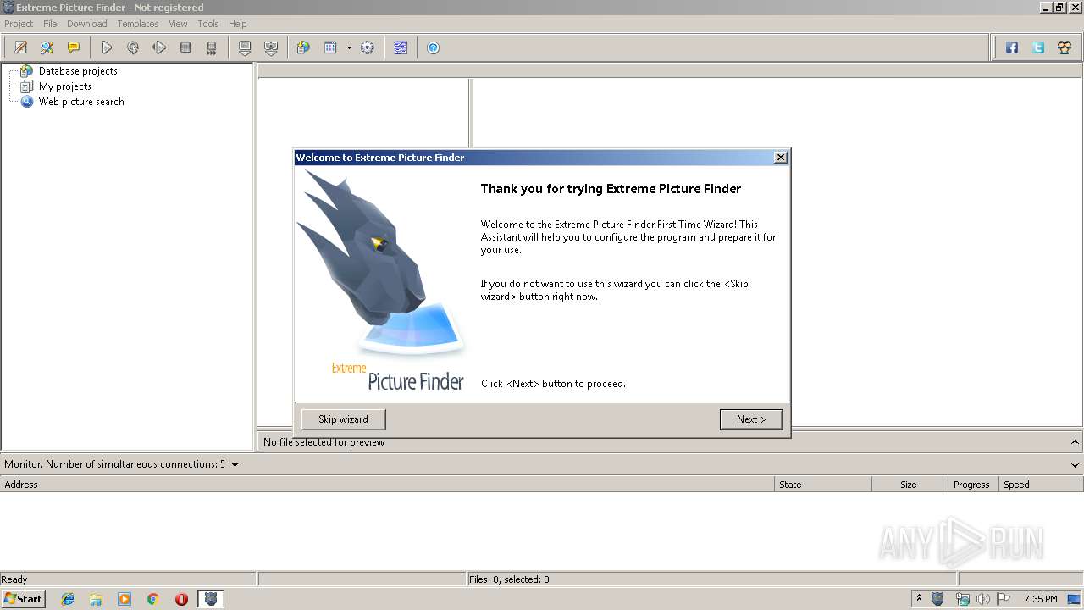Click the 7:35 PM clock
Viewport: 1084px width, 610px height.
point(1040,599)
